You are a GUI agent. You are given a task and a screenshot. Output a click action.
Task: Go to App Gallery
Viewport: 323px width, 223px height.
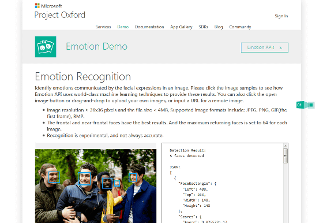(x=181, y=27)
